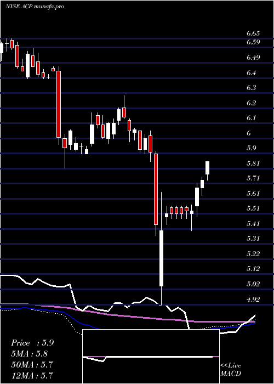Click the 'NYSE ACP munafa.pro' chart title
The image size is (274, 384).
pos(35,7)
